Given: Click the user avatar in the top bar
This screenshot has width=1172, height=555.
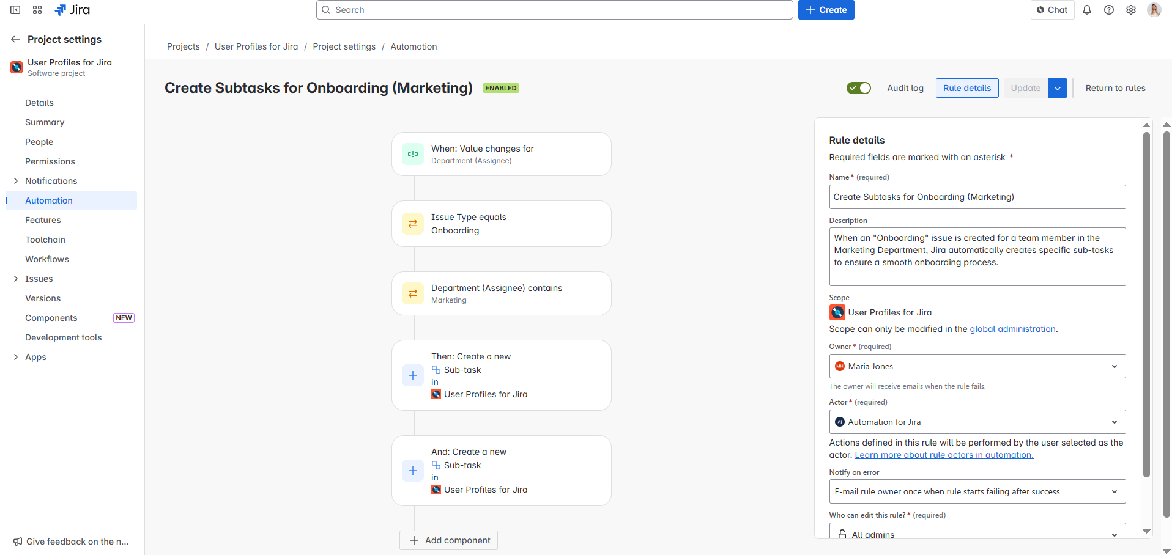Looking at the screenshot, I should click(x=1154, y=10).
